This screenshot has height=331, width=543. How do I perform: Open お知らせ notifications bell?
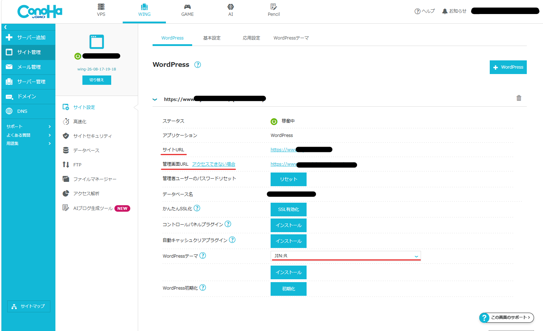454,11
